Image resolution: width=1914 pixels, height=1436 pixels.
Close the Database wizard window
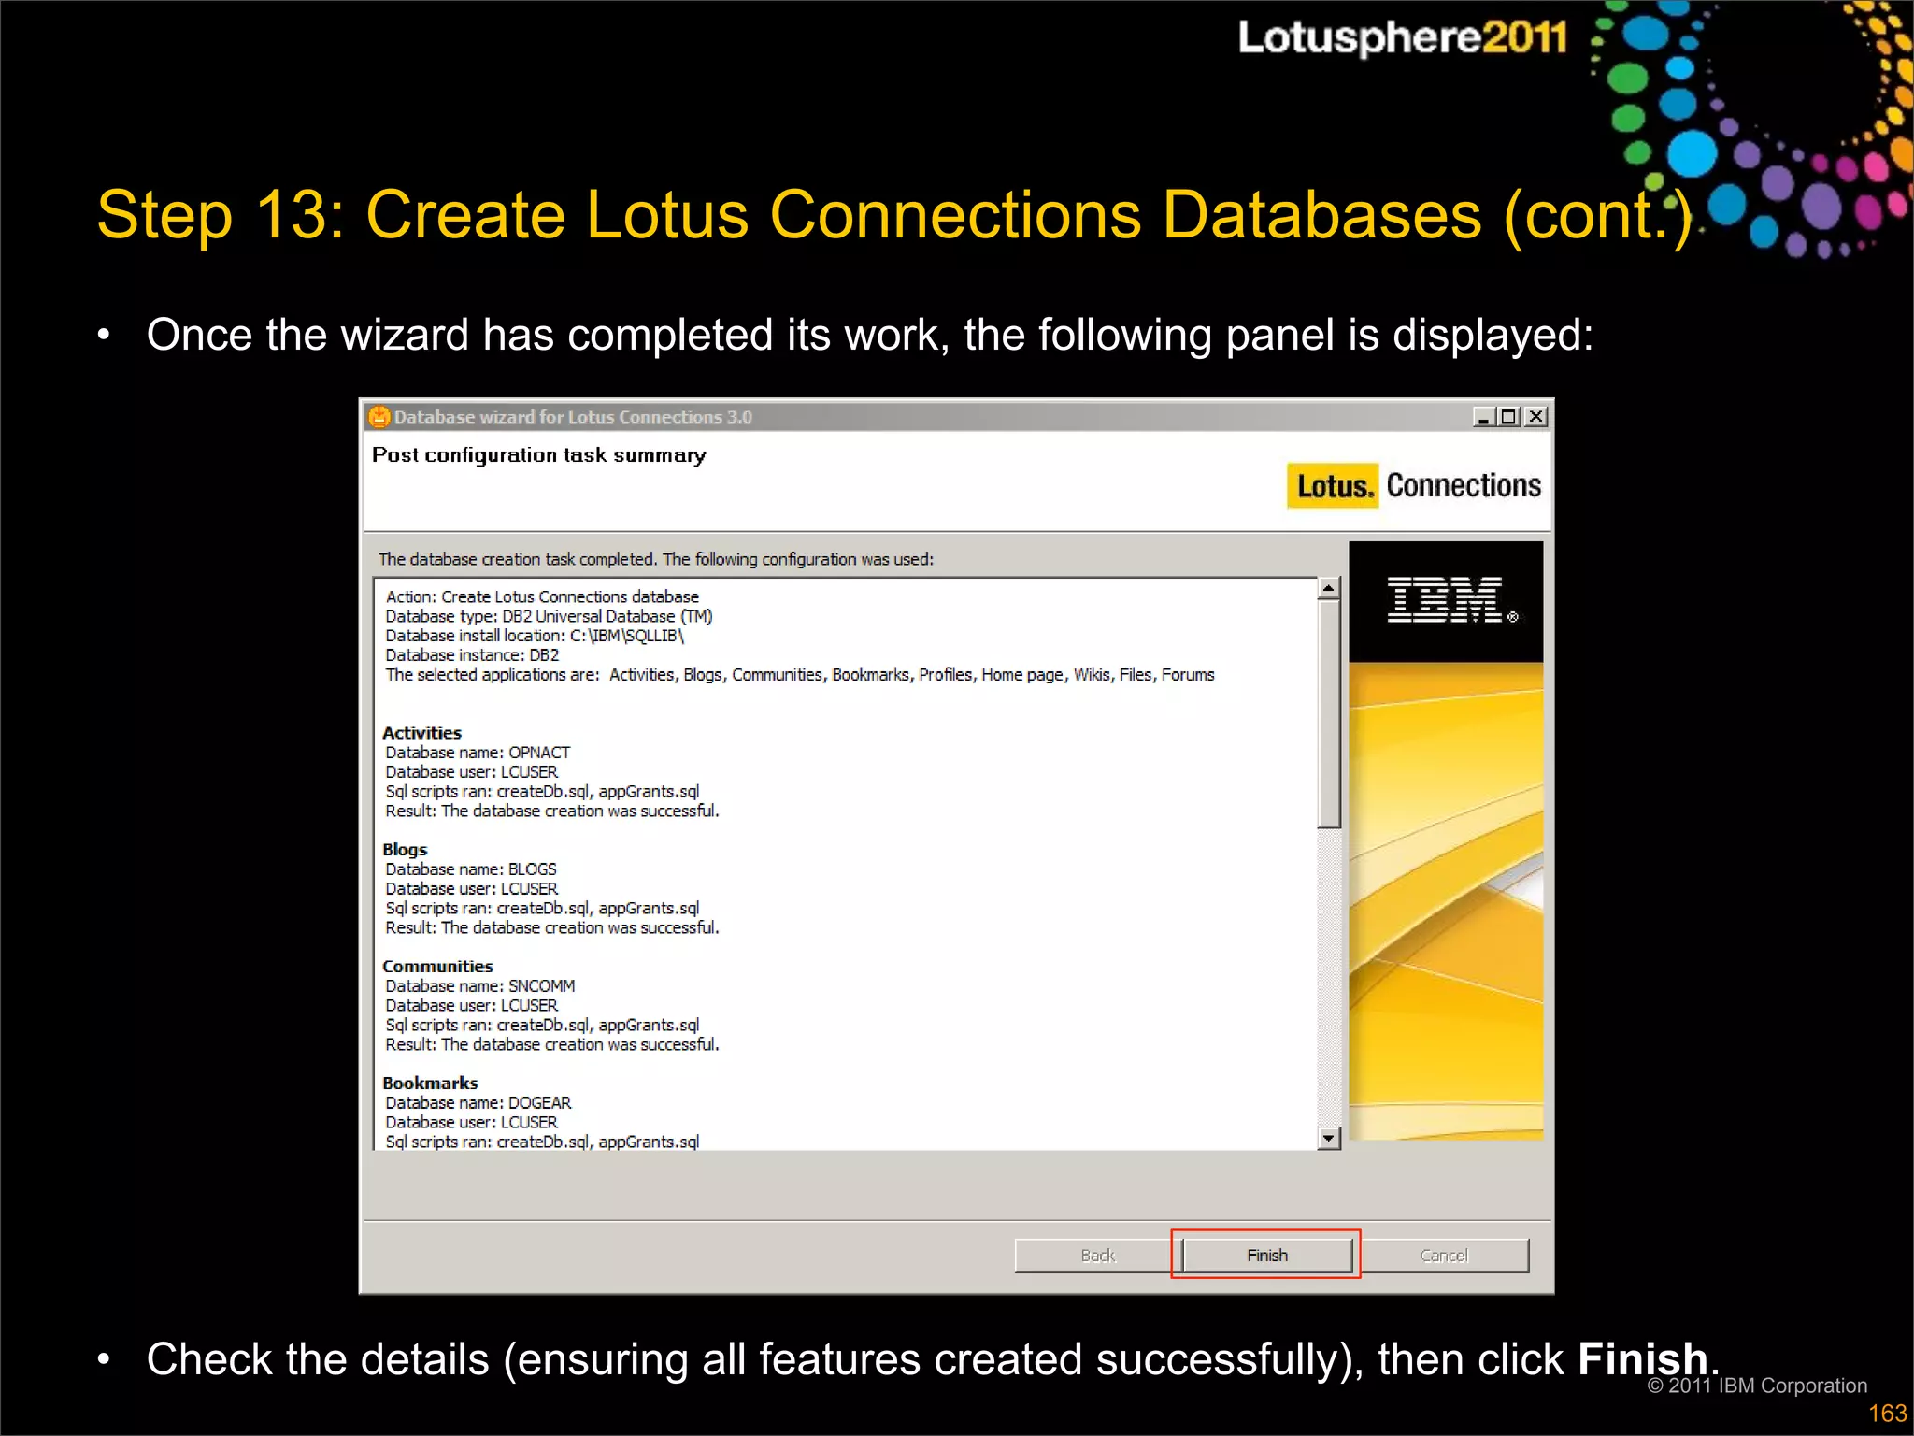(x=1535, y=416)
